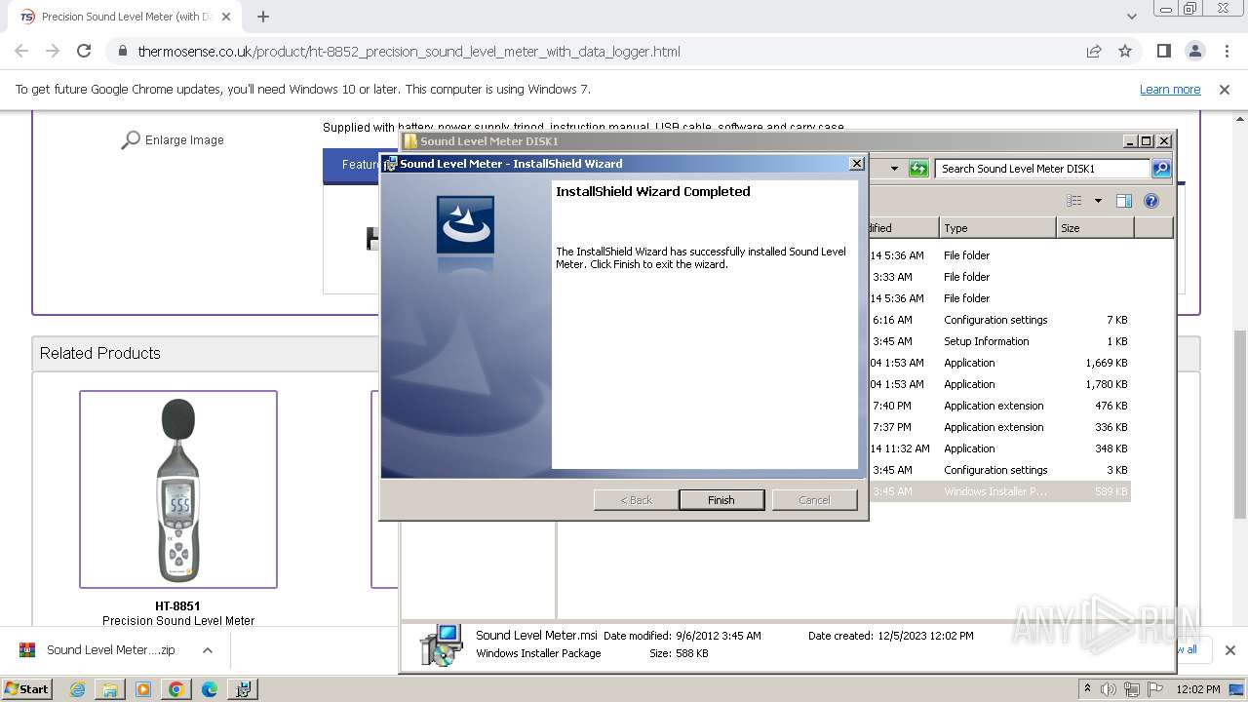Launch Internet Explorer from taskbar

pyautogui.click(x=78, y=689)
